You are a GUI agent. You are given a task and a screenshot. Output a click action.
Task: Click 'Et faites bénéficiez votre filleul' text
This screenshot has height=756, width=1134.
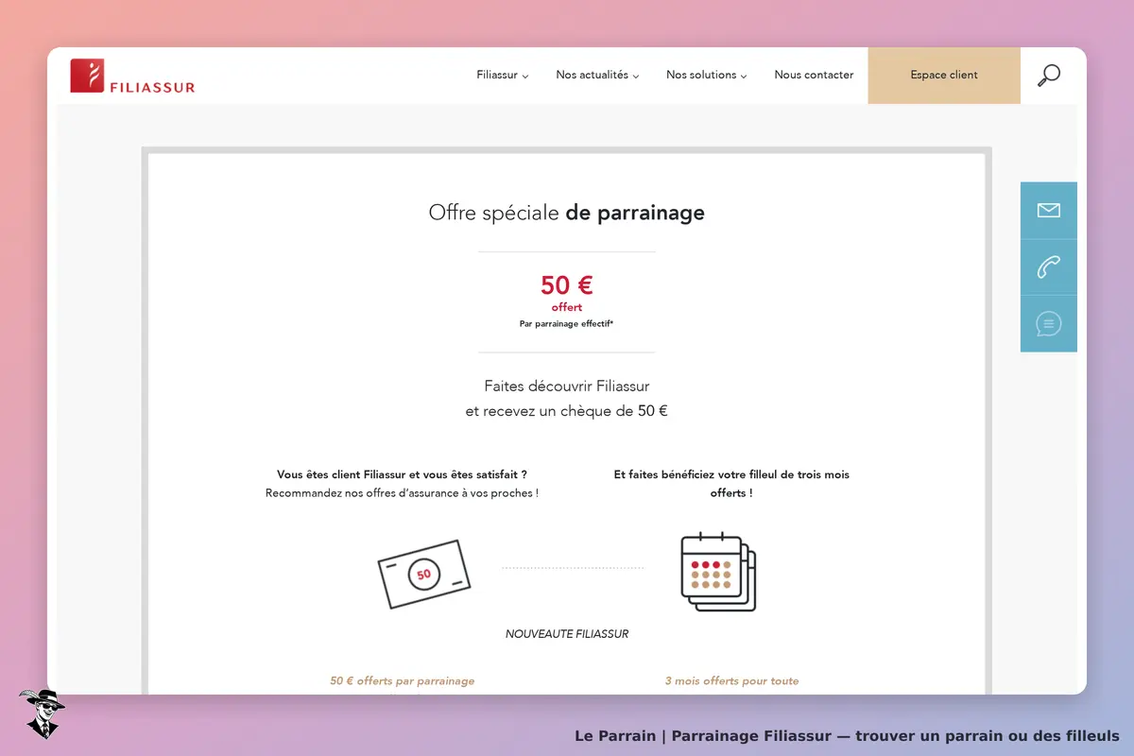pos(731,484)
